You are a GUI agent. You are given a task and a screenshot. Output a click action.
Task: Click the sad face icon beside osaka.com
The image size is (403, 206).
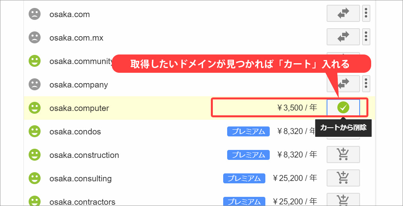pyautogui.click(x=35, y=14)
